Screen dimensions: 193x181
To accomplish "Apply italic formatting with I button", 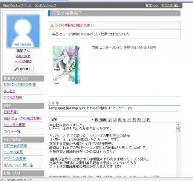I will (110, 120).
